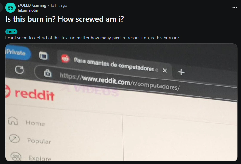Click the Home house icon
Viewport: 241px width, 164px height.
(x=13, y=121)
